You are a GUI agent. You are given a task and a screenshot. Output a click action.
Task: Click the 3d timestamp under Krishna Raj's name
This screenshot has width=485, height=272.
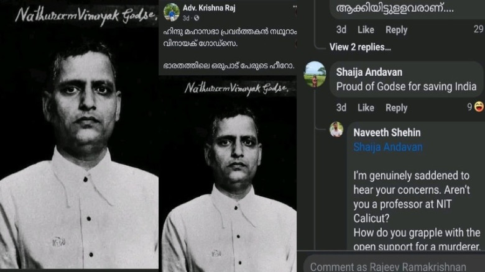[x=186, y=18]
